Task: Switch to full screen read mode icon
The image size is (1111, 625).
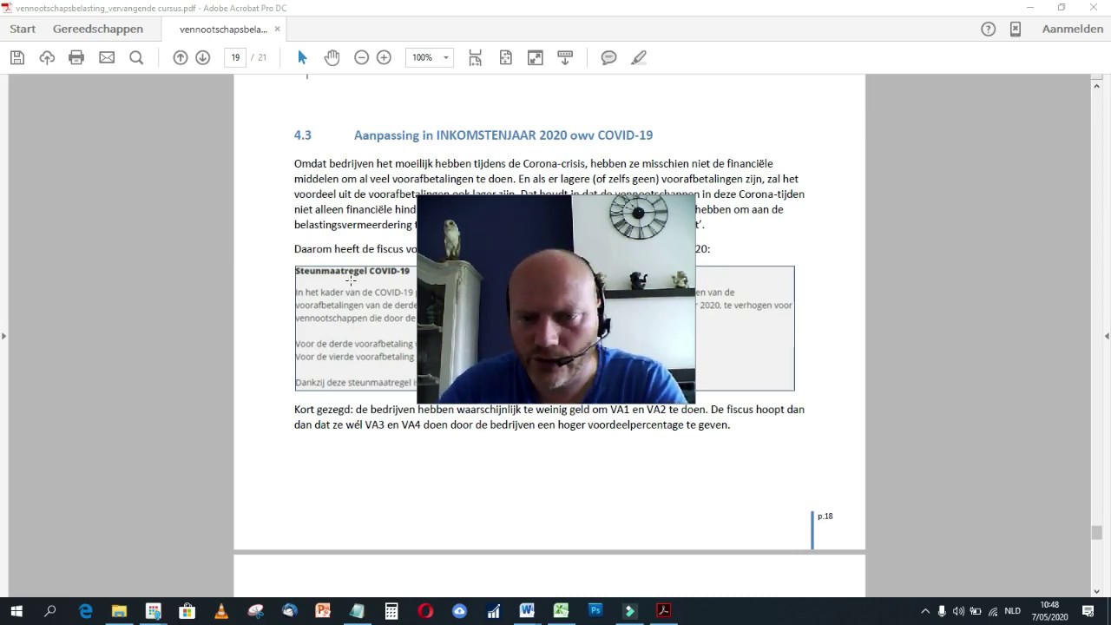Action: [536, 57]
